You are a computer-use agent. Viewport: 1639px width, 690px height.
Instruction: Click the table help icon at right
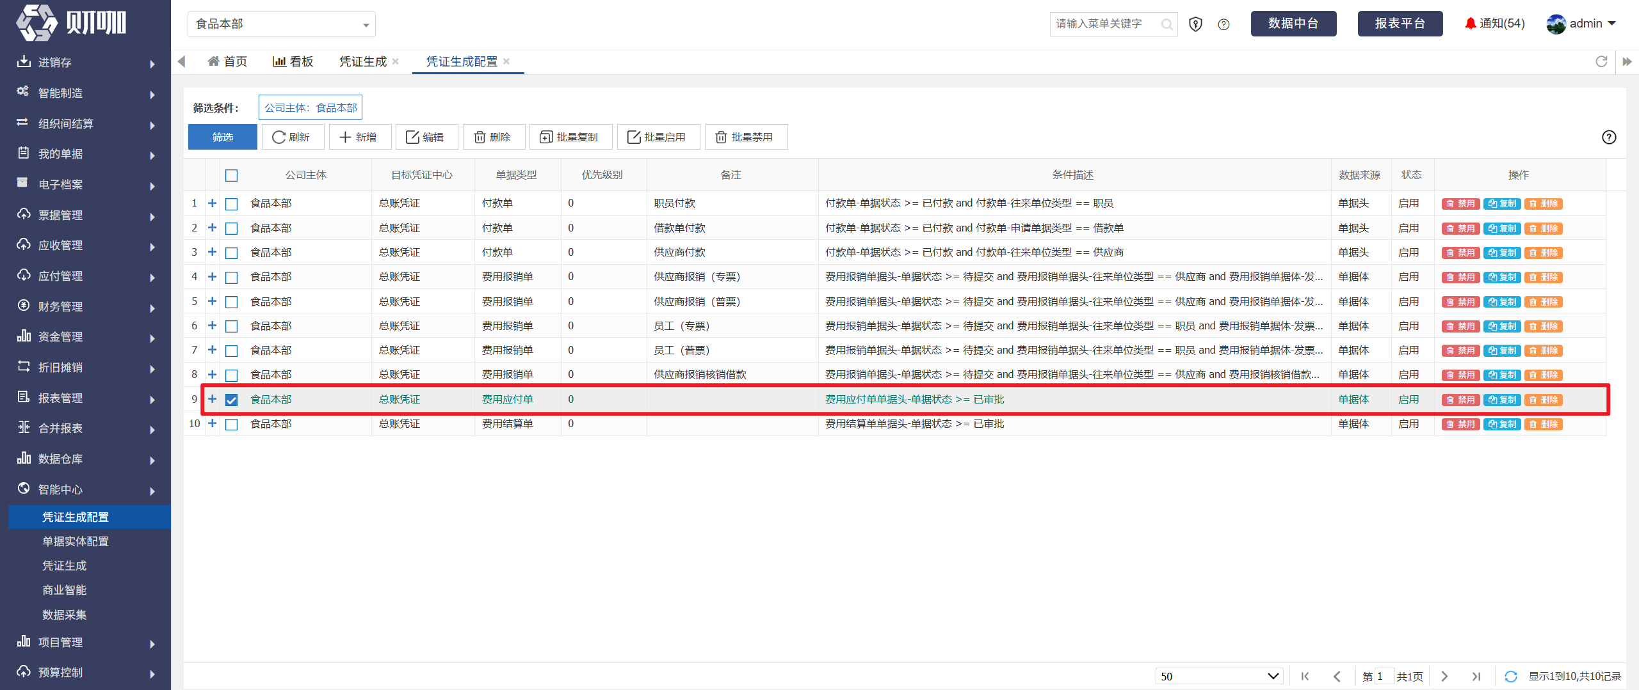click(x=1609, y=137)
